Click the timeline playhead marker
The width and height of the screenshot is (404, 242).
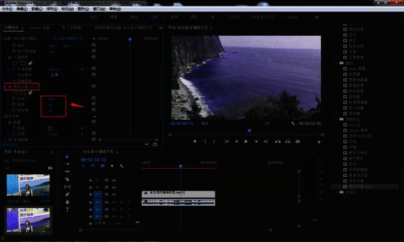pyautogui.click(x=180, y=166)
